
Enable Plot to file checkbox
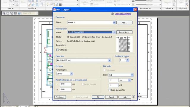pyautogui.click(x=57, y=50)
